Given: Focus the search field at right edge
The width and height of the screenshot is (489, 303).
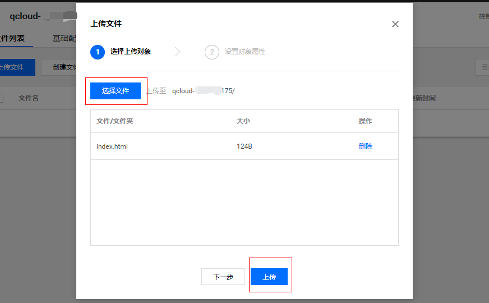Looking at the screenshot, I should (x=483, y=67).
